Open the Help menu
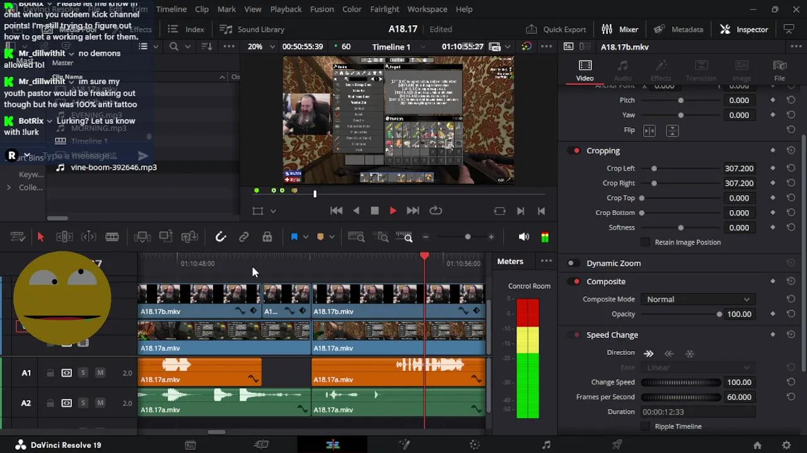This screenshot has height=453, width=807. point(464,9)
